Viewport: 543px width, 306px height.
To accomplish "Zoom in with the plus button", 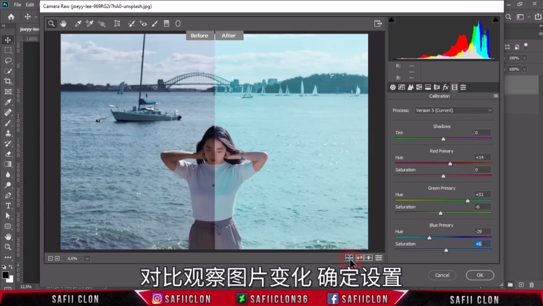I will point(57,259).
